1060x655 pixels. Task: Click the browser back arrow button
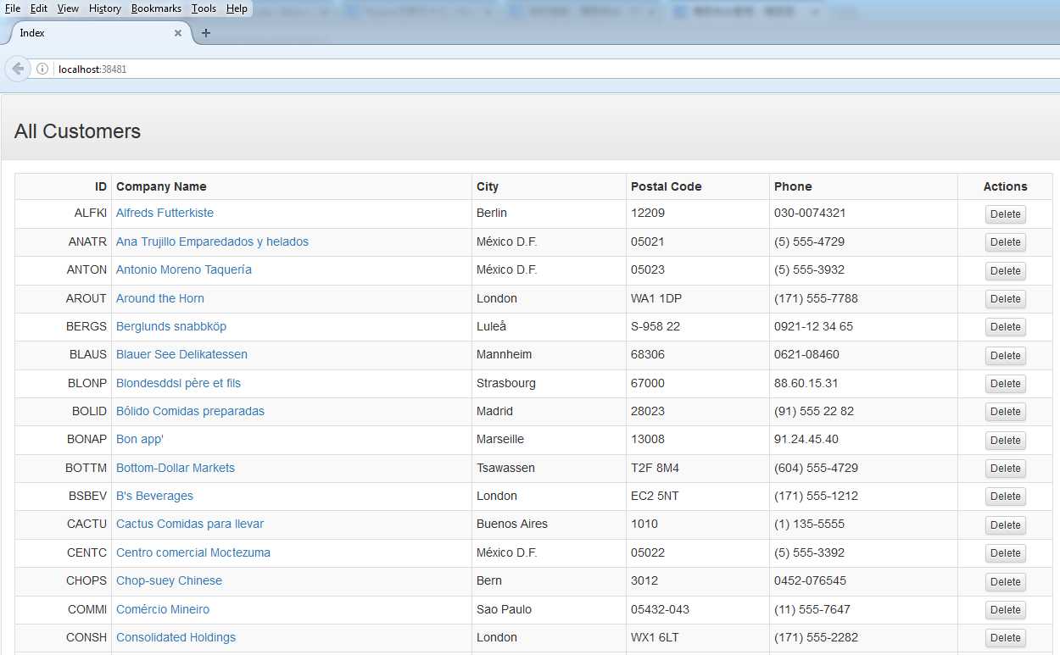(x=17, y=69)
